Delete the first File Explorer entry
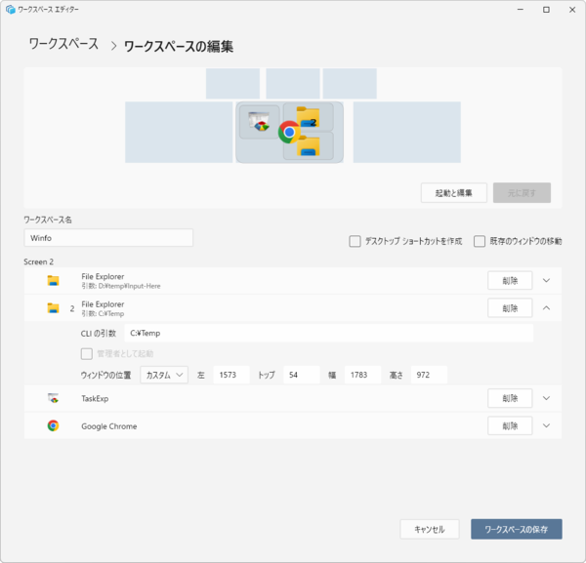Viewport: 586px width, 563px height. coord(510,280)
